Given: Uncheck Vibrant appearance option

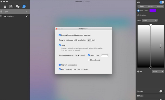Looking at the screenshot, I should pyautogui.click(x=60, y=65).
